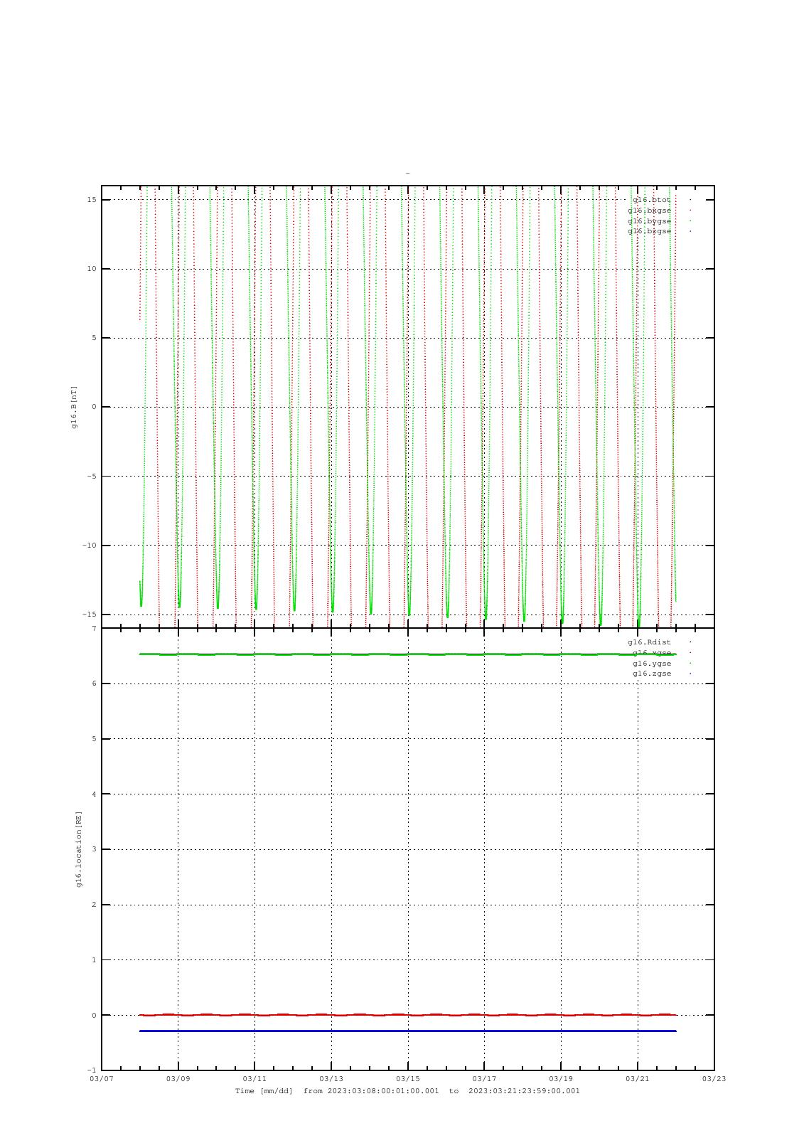
Task: Click the 15 tick label on the B axis
Action: pos(92,200)
